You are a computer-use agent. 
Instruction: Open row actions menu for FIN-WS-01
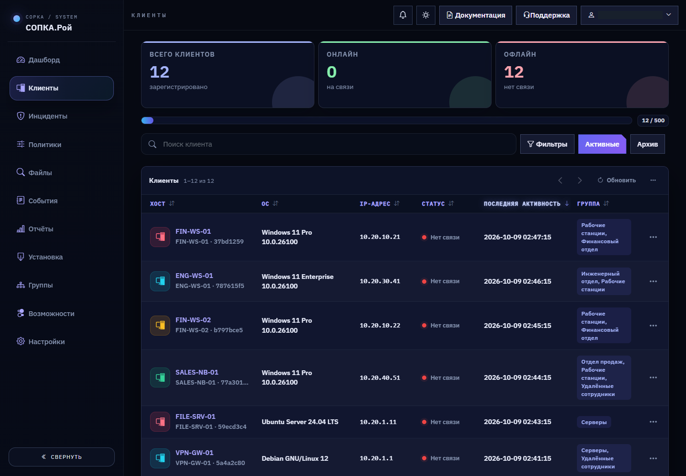[653, 237]
